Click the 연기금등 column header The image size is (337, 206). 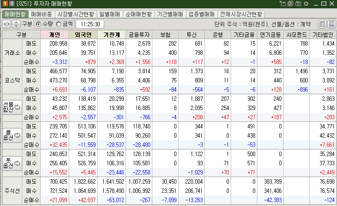click(270, 35)
